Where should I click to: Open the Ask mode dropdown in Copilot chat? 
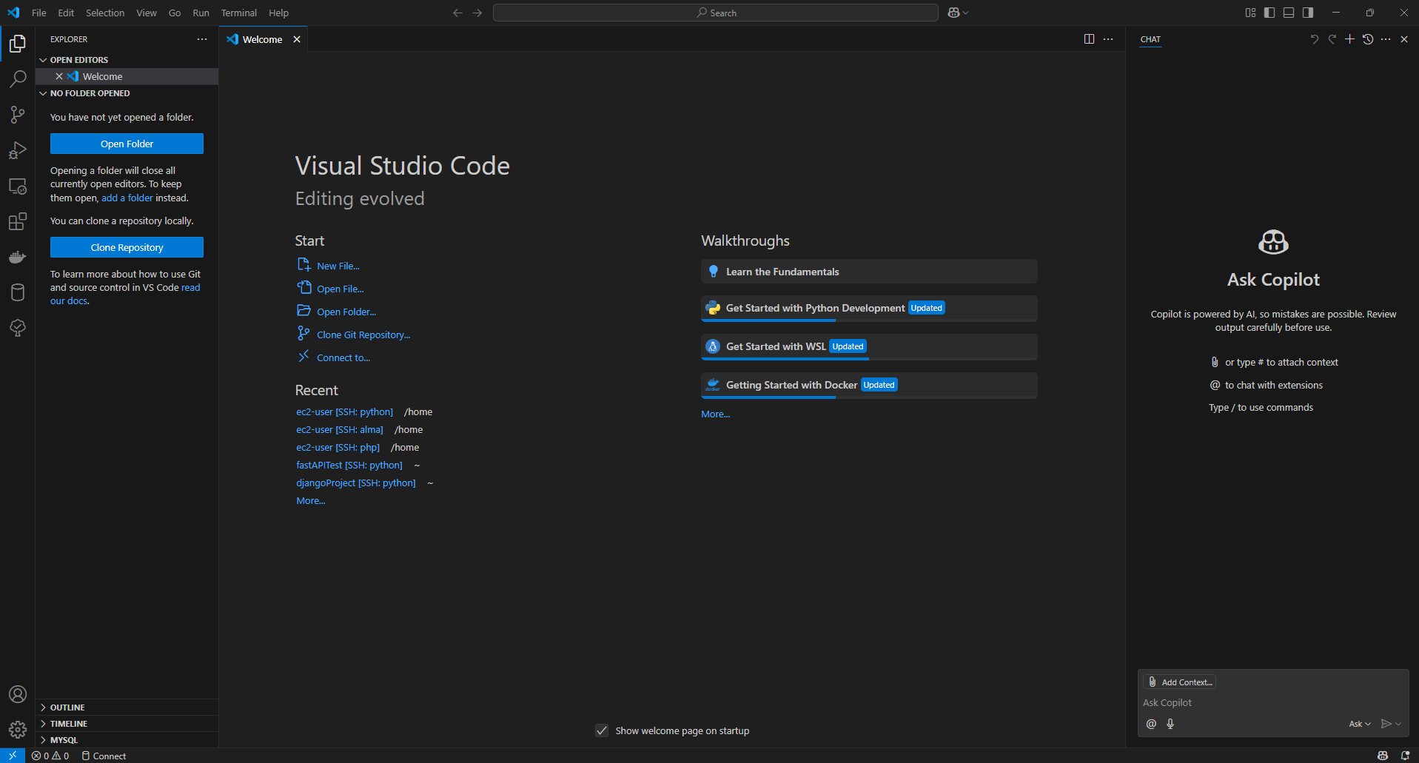(1359, 724)
